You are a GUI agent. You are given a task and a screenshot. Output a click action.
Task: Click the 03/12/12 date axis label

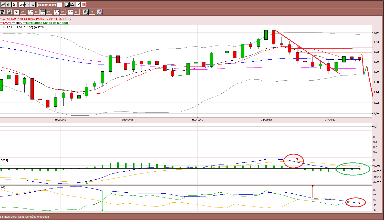(x=198, y=120)
